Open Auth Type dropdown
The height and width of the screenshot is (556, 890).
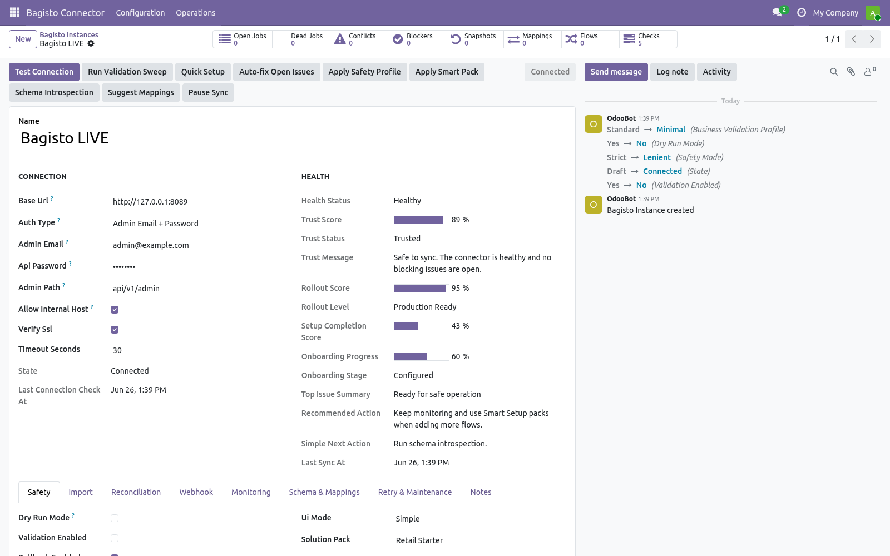tap(197, 224)
